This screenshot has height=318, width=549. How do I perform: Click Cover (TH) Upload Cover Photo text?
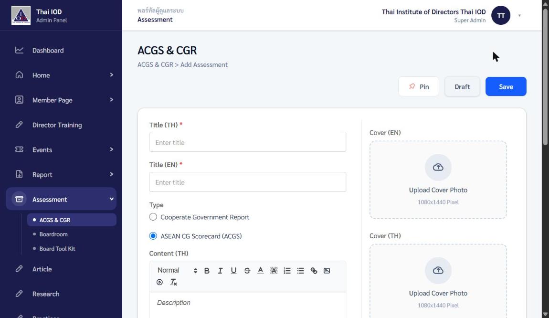click(438, 293)
